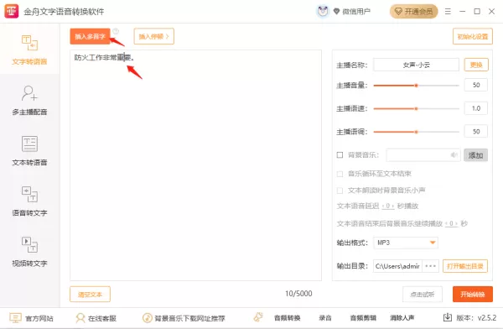Click the 官方网站 monitor icon

(x=15, y=318)
